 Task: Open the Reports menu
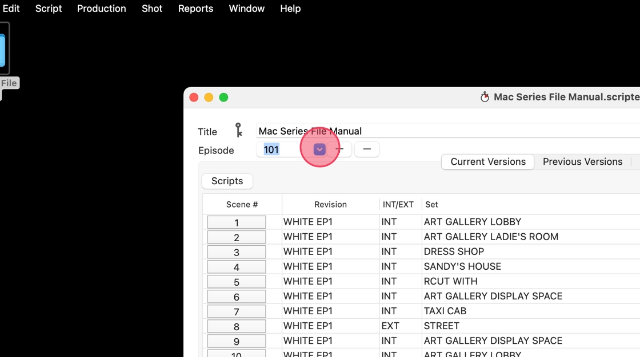pyautogui.click(x=195, y=9)
